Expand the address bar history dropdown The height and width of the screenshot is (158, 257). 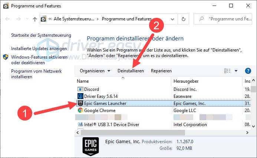pos(172,19)
